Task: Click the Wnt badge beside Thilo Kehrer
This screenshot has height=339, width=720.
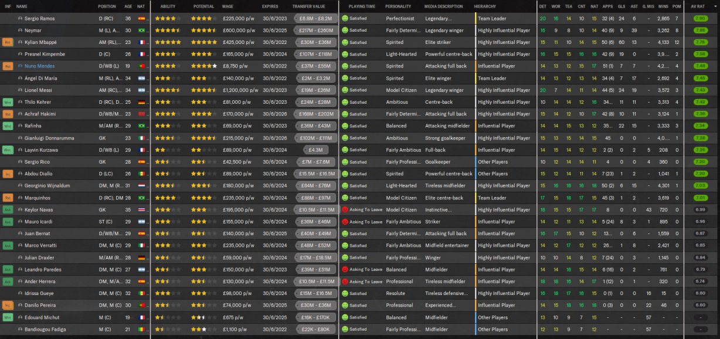Action: click(x=8, y=102)
